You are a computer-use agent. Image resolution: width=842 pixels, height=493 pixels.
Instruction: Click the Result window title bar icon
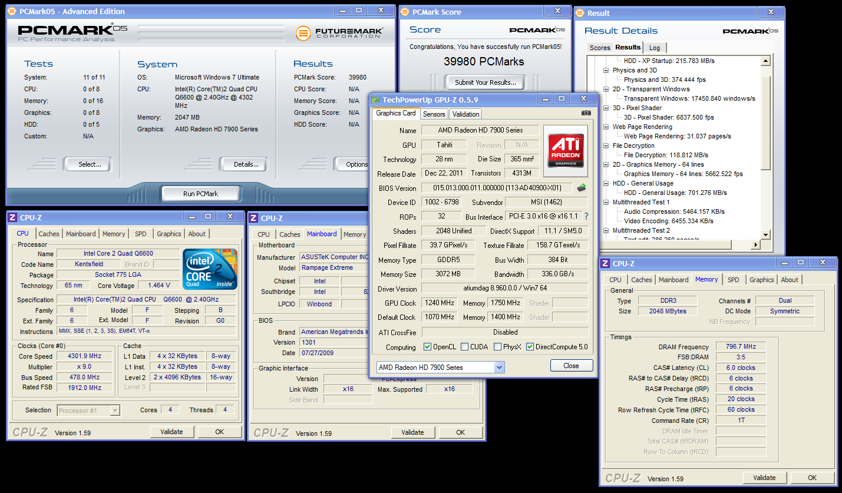(580, 13)
